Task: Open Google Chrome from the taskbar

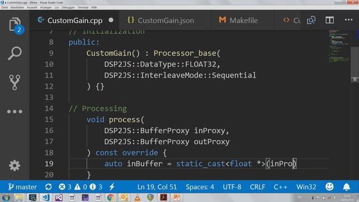Action: (x=111, y=198)
